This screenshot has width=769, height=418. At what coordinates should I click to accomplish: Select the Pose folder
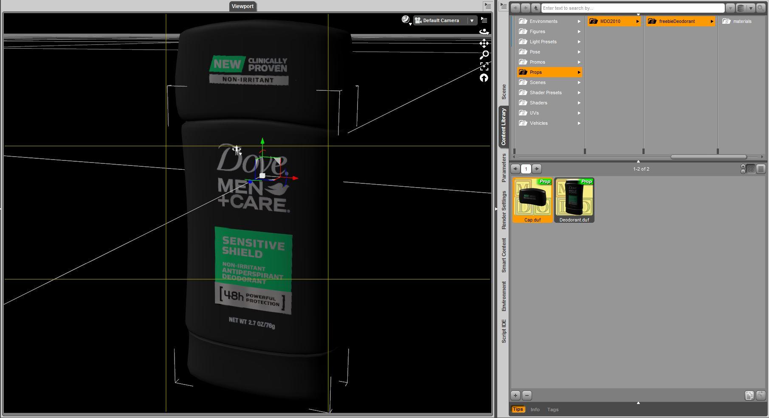click(549, 52)
